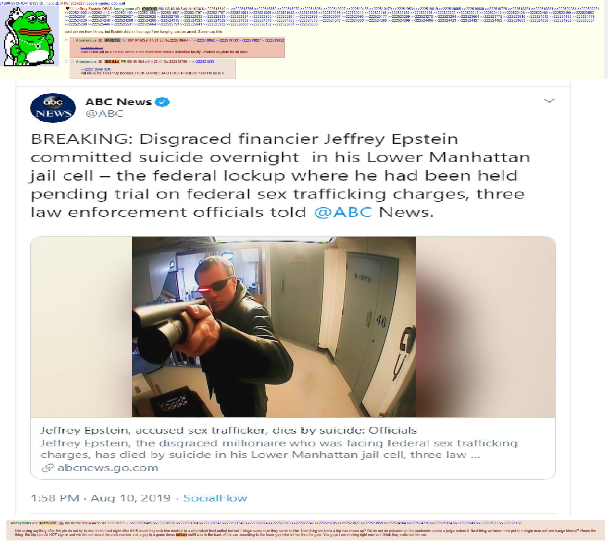Click the link icon beside abcnews.go.com
608x542 pixels.
tap(48, 468)
